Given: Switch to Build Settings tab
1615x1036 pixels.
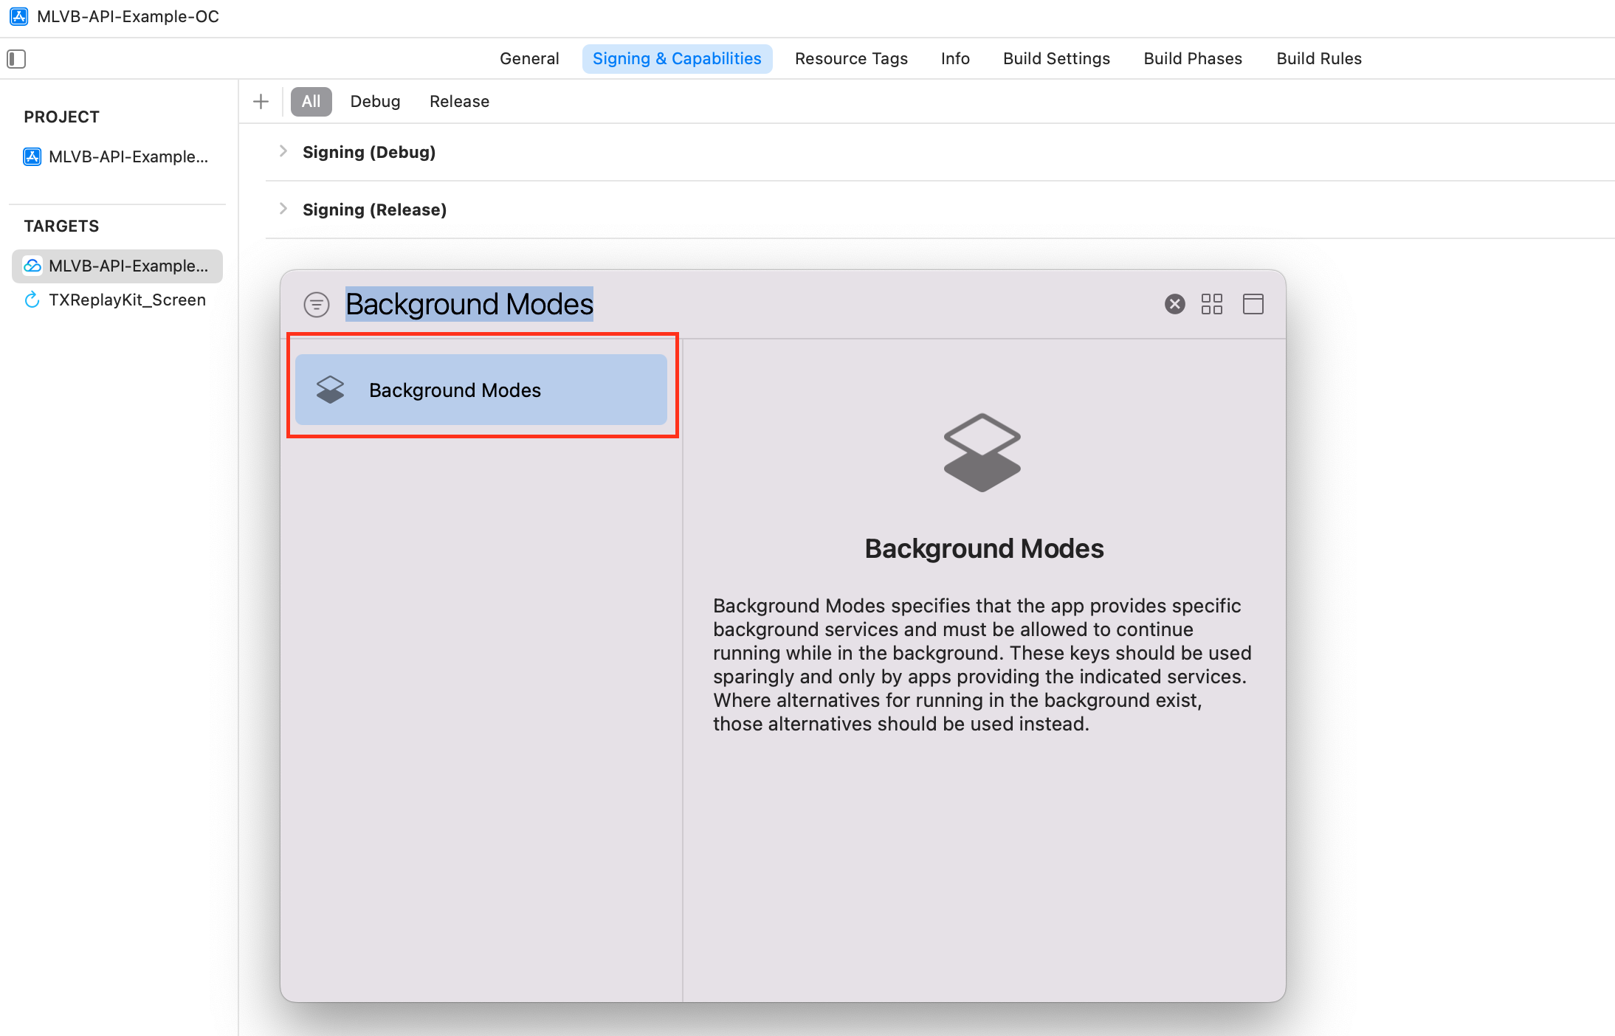Looking at the screenshot, I should click(x=1056, y=58).
